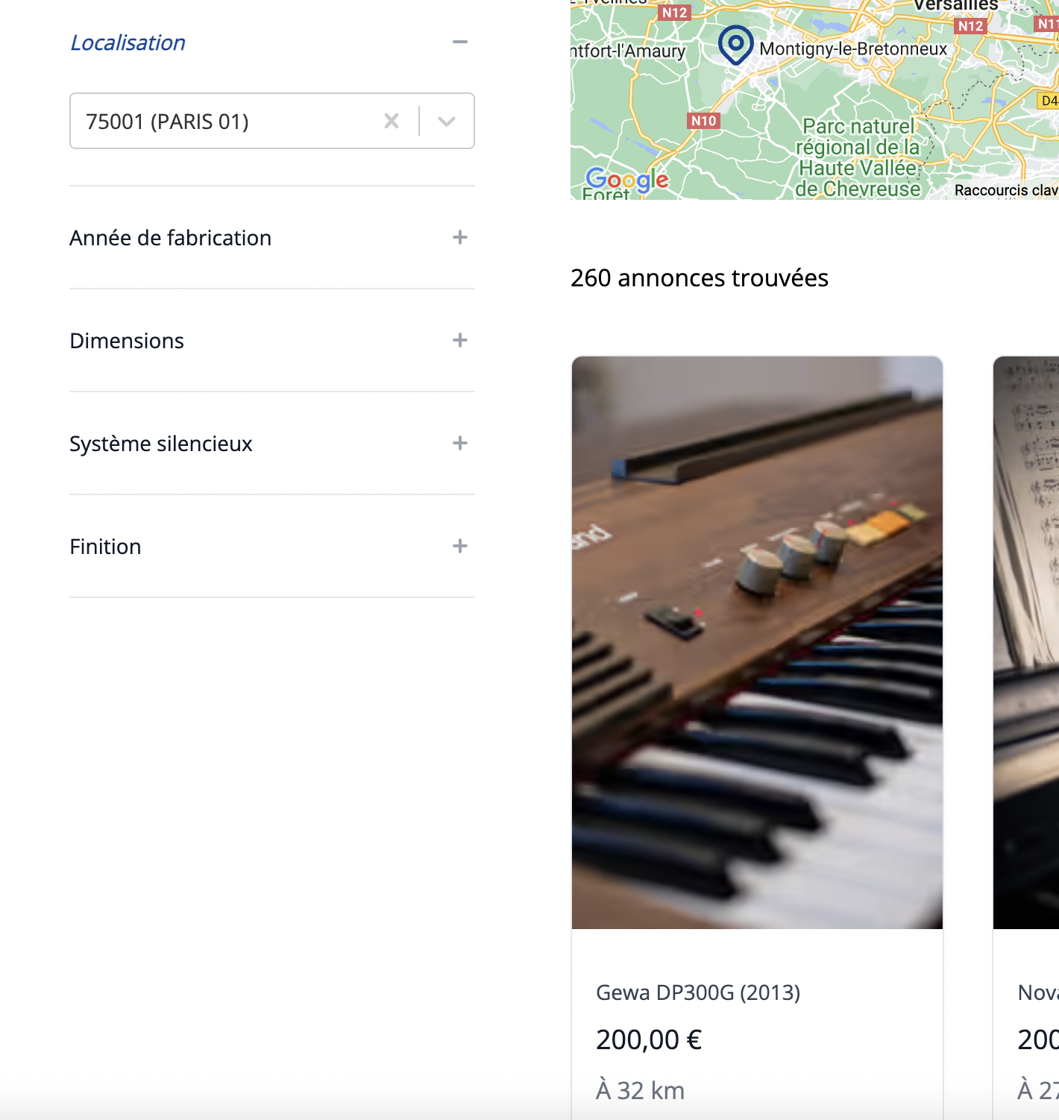The width and height of the screenshot is (1059, 1120).
Task: Click the Système silencieux label
Action: pyautogui.click(x=161, y=444)
